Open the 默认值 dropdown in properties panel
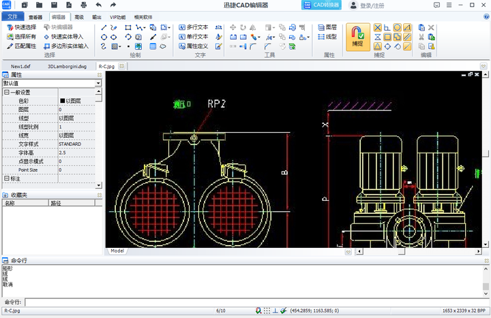The height and width of the screenshot is (318, 491). point(99,83)
